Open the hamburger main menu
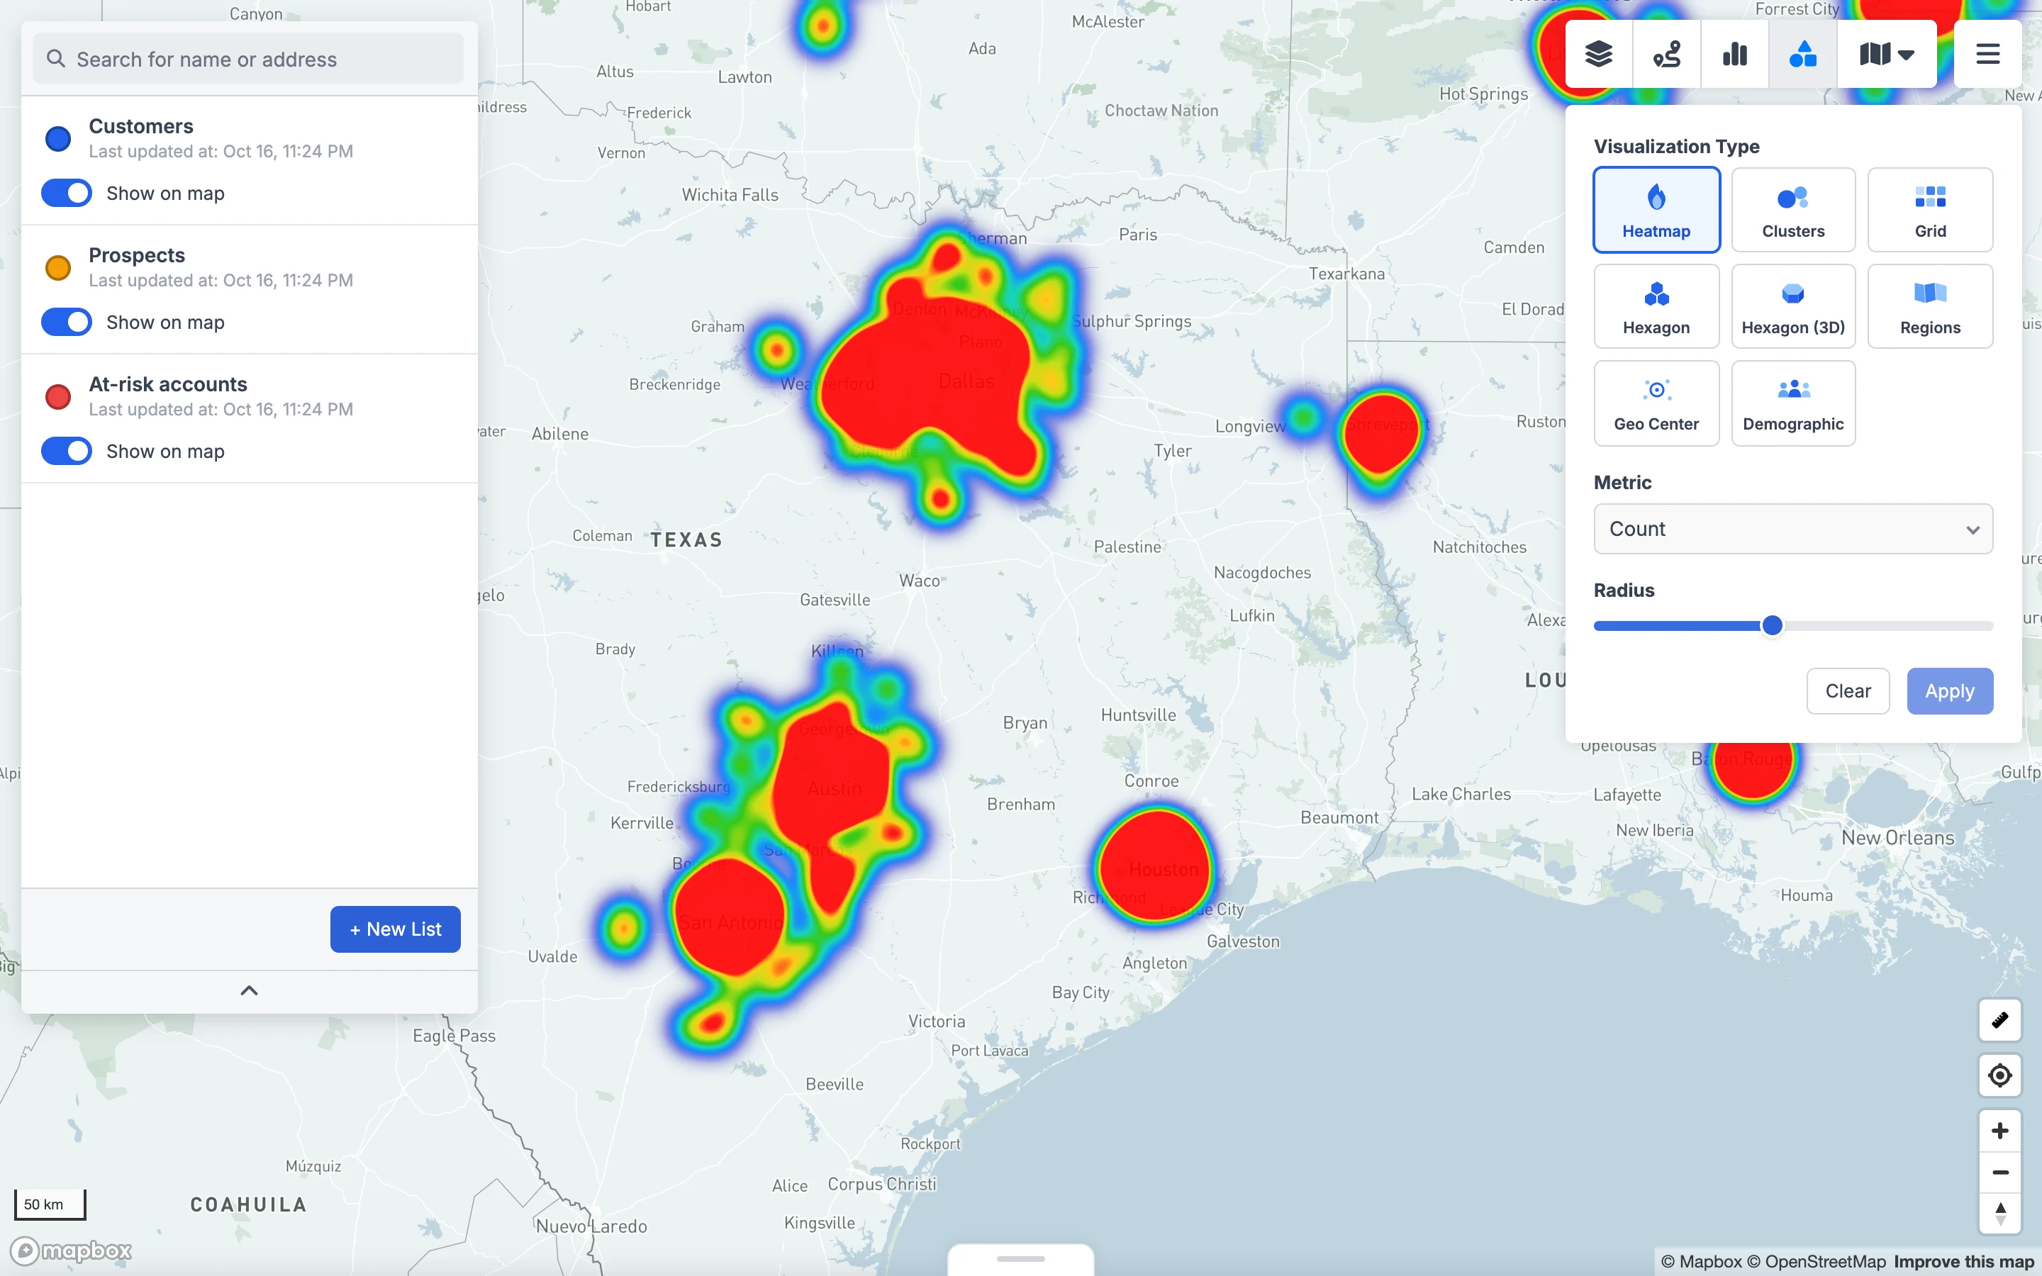2042x1276 pixels. pyautogui.click(x=1988, y=55)
